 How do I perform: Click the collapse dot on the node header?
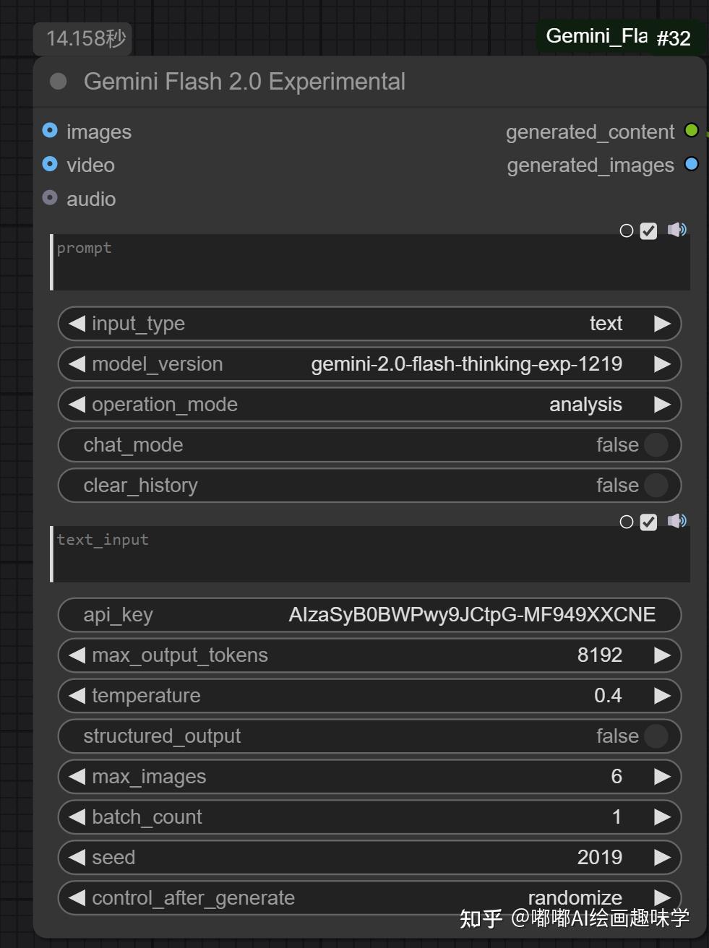click(57, 81)
